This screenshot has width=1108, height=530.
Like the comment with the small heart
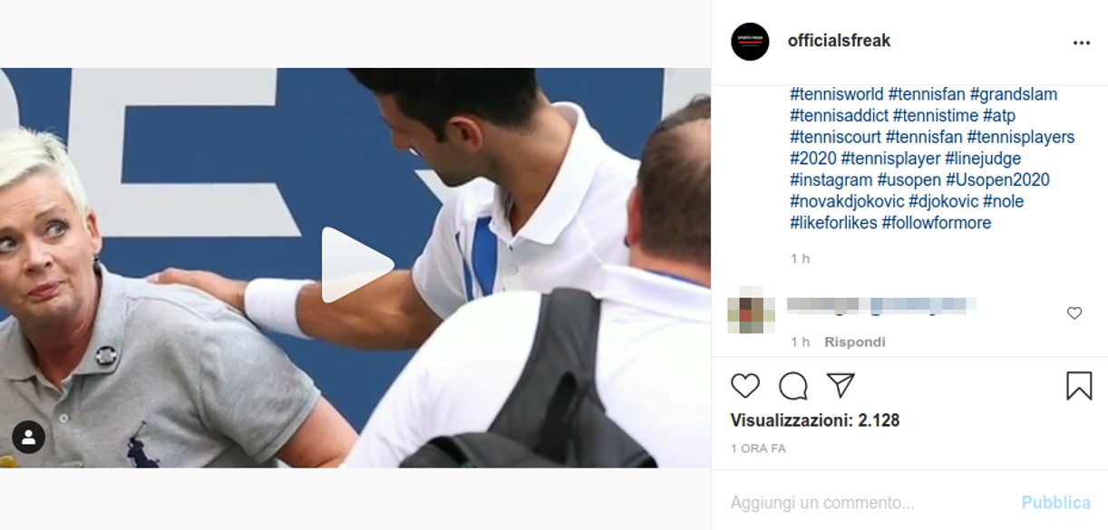(x=1074, y=313)
